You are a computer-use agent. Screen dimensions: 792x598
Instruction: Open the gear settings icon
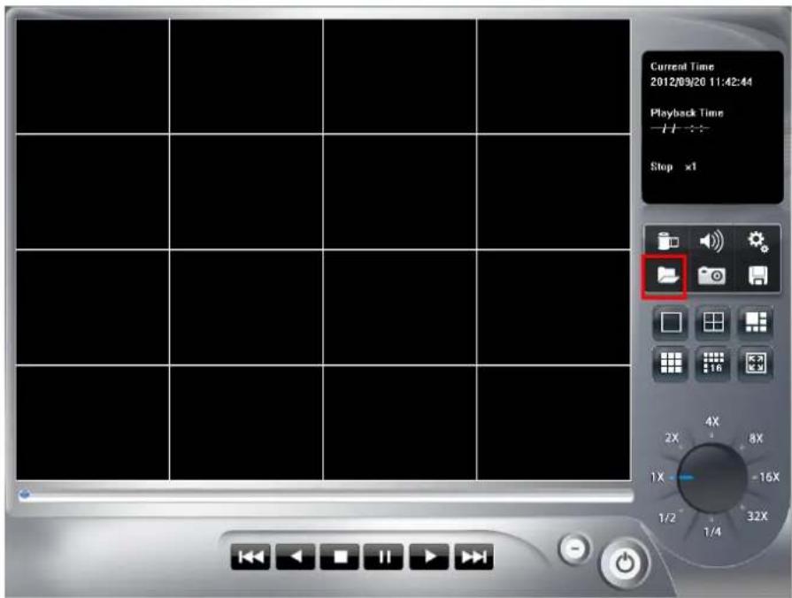pyautogui.click(x=757, y=241)
